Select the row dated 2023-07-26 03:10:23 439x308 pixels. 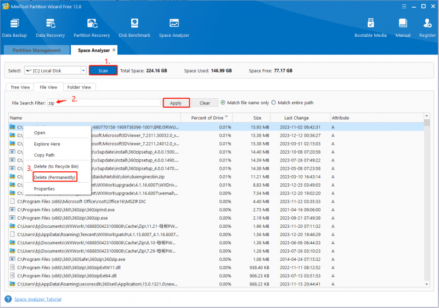click(x=216, y=251)
